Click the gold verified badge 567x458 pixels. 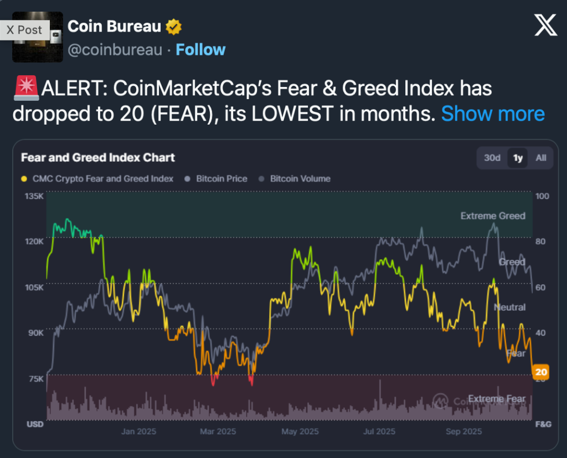[x=174, y=26]
